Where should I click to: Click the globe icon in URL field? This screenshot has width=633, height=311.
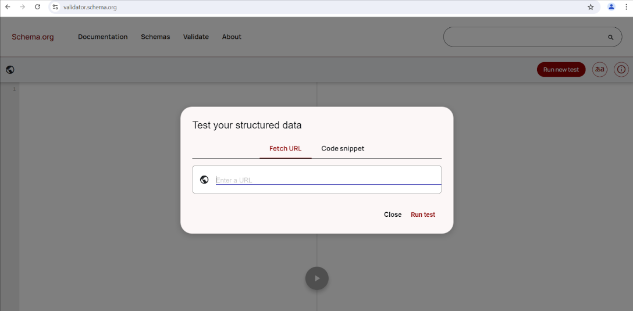point(204,180)
